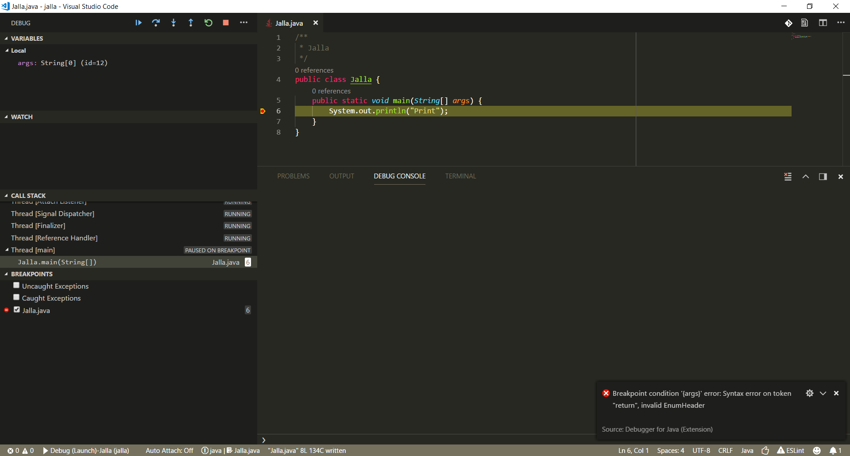The image size is (850, 456).
Task: Step Into the function call
Action: (x=174, y=23)
